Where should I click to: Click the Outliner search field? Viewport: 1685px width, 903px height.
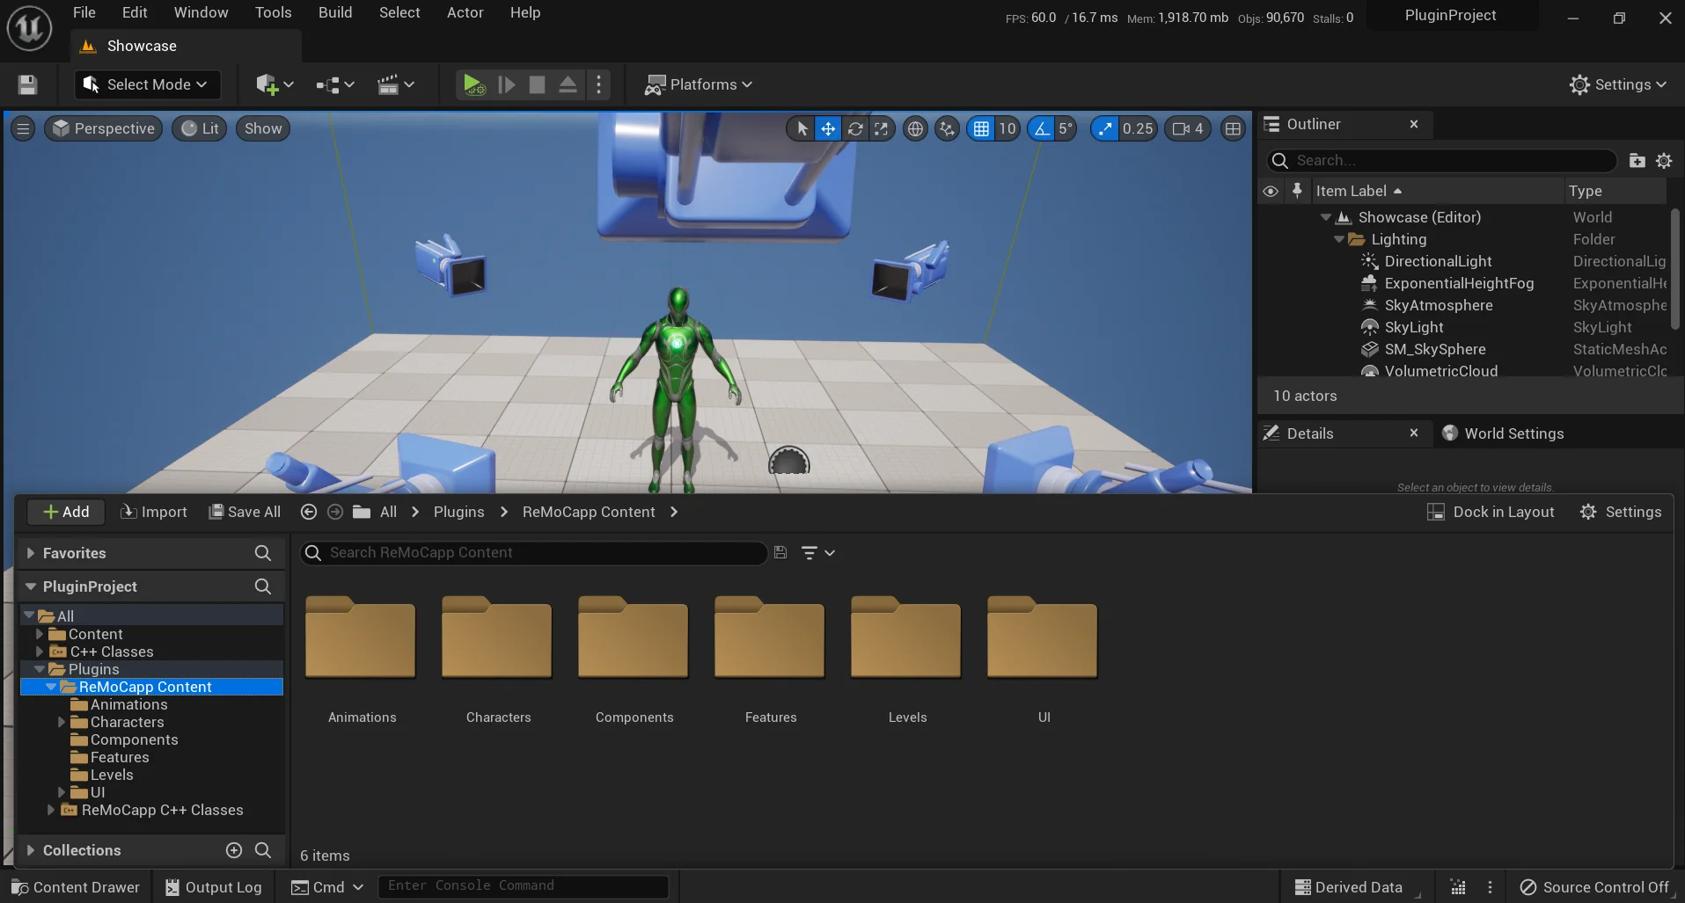click(x=1441, y=160)
